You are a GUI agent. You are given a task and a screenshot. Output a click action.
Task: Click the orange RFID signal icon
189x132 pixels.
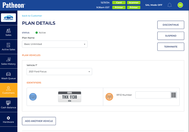click(x=109, y=97)
